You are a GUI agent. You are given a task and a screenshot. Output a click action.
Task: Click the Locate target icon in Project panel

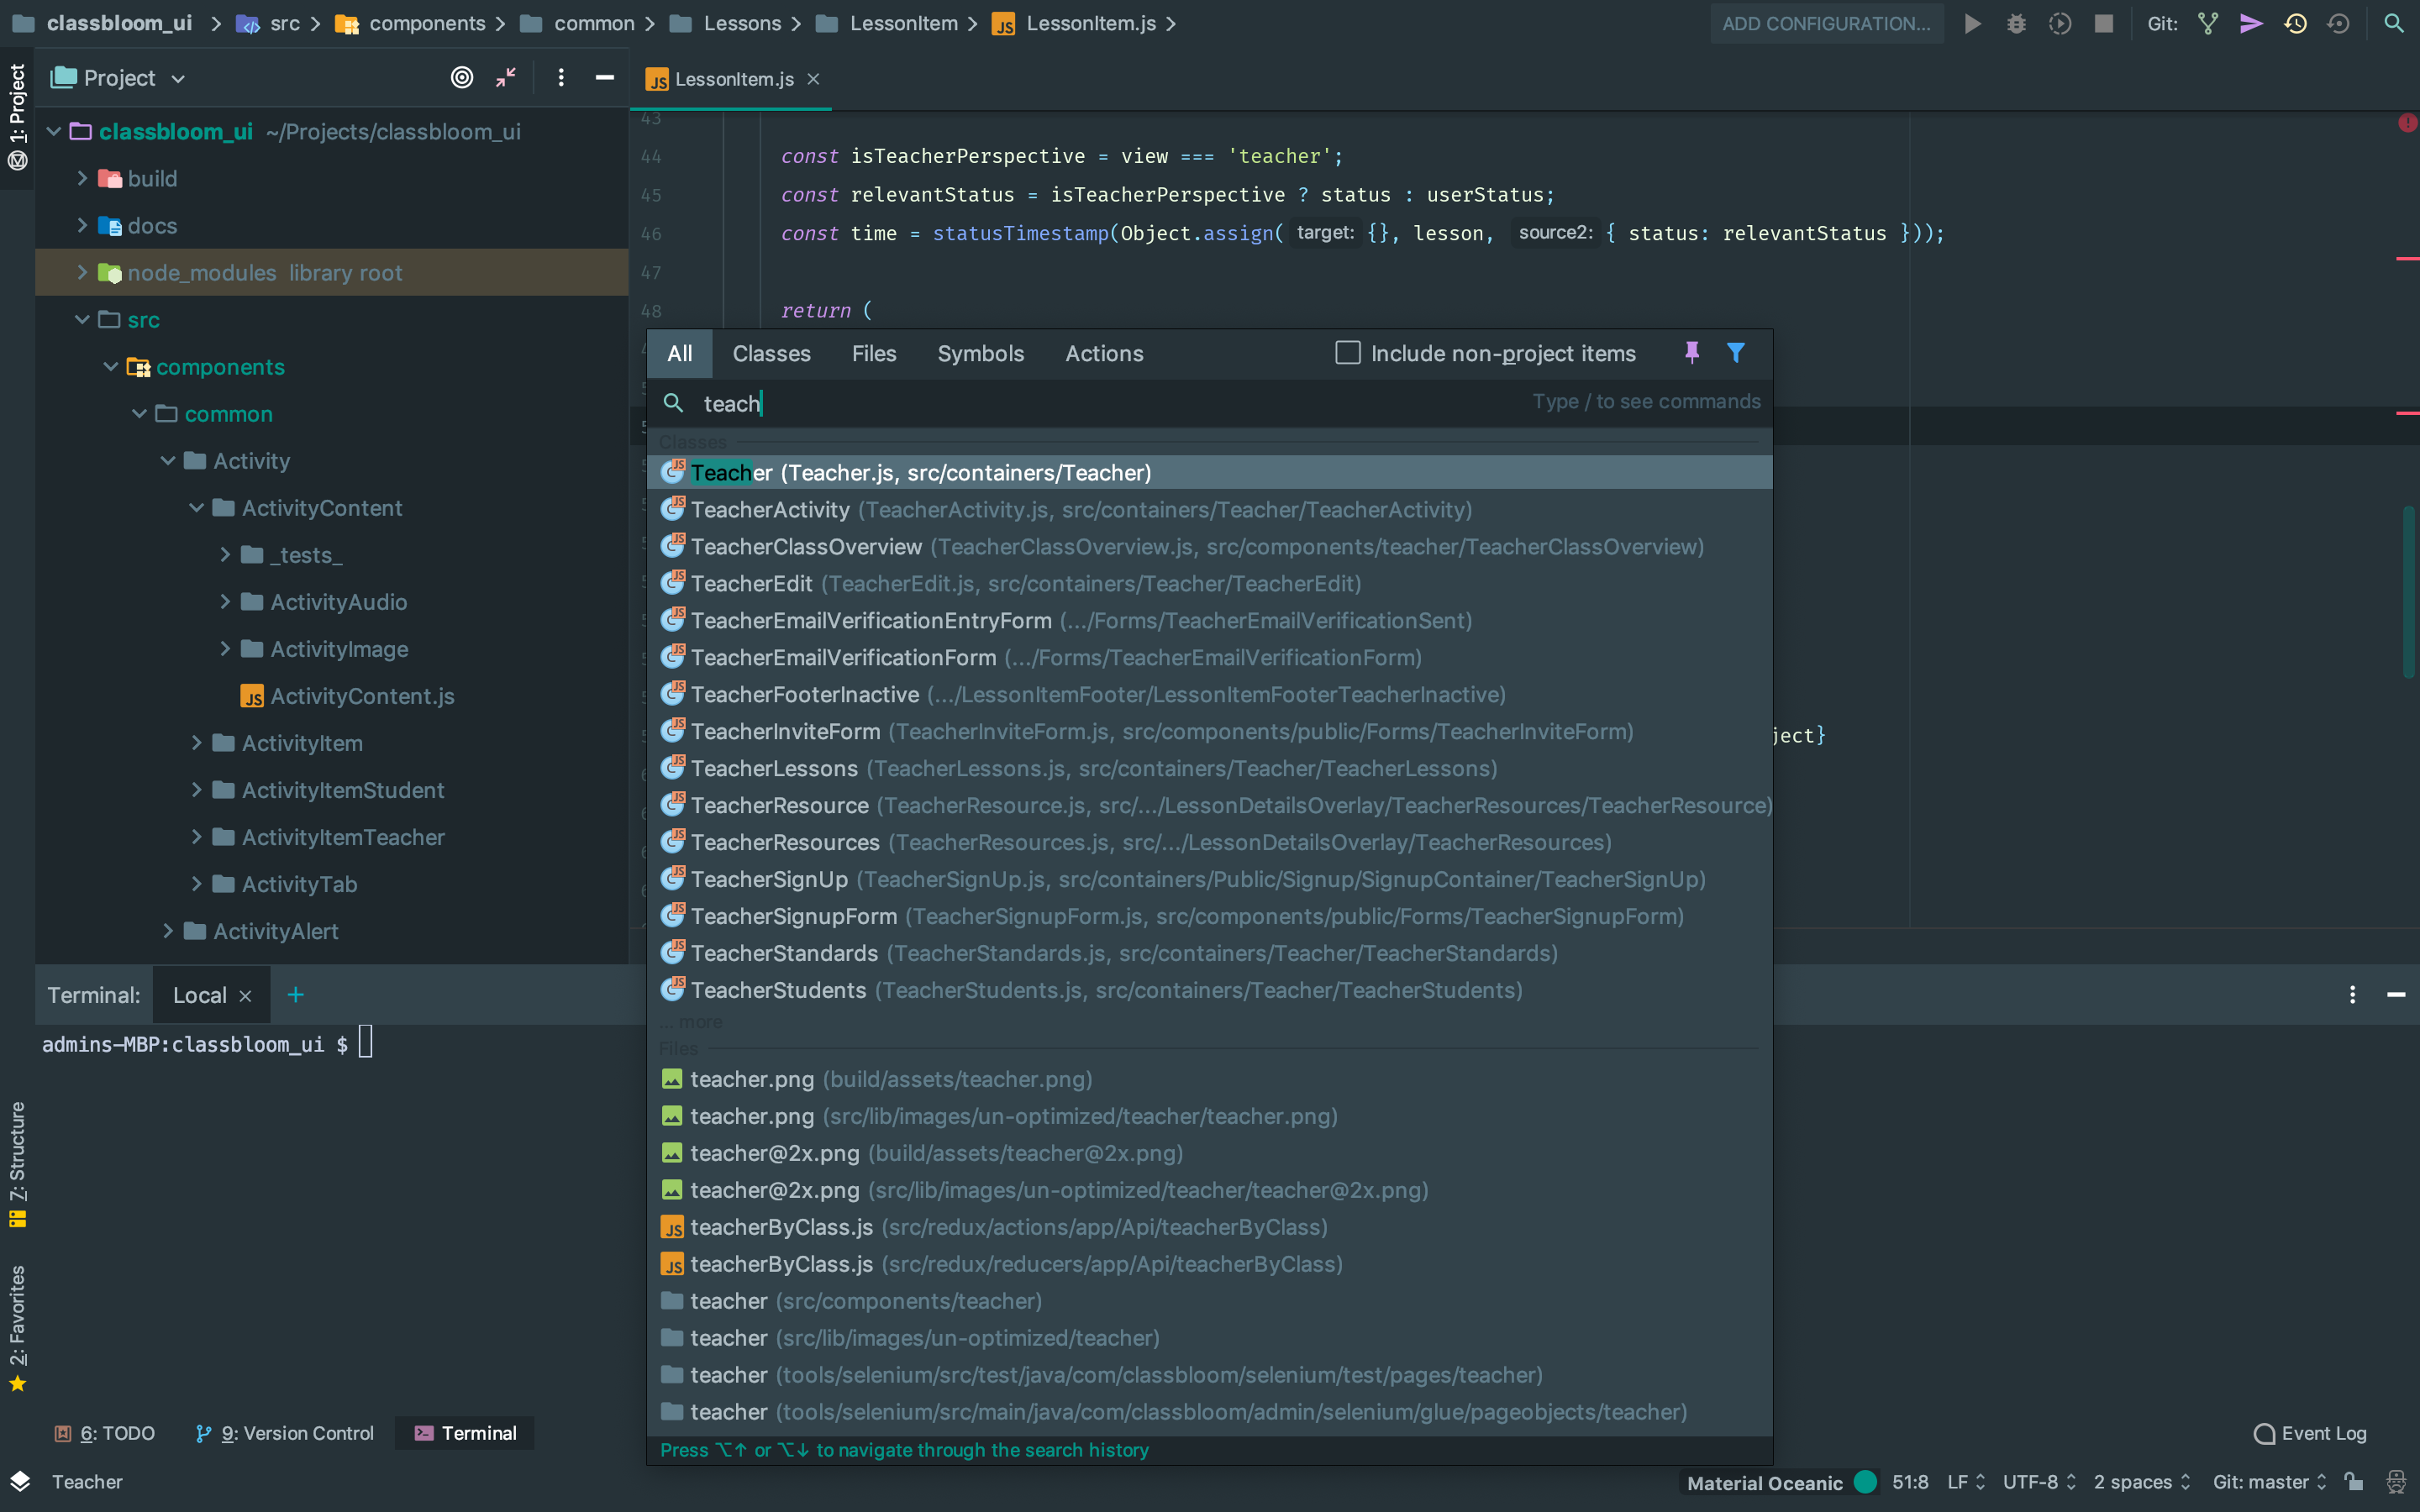[461, 78]
